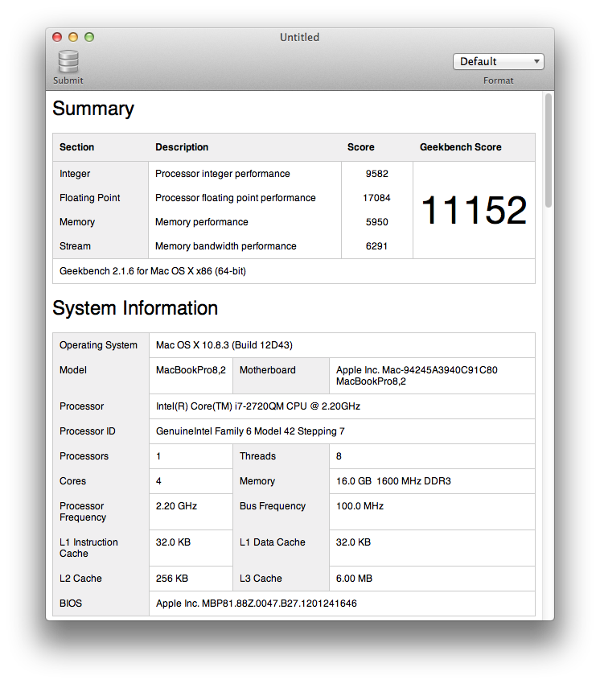The height and width of the screenshot is (684, 600).
Task: Click the Summary heading
Action: (93, 109)
